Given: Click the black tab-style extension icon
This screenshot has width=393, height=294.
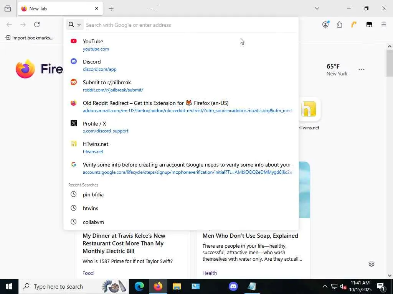Looking at the screenshot, I should pyautogui.click(x=369, y=24).
